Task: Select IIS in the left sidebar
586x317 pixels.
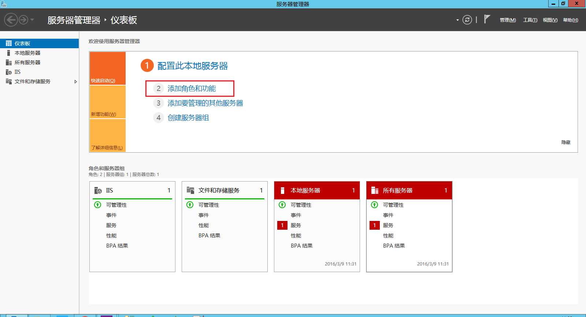Action: tap(40, 72)
